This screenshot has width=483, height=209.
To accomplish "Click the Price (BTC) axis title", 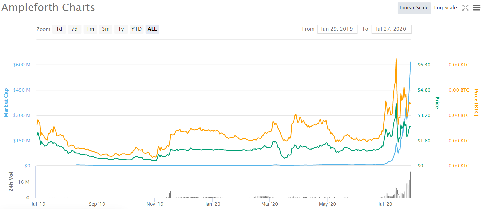I will click(476, 103).
